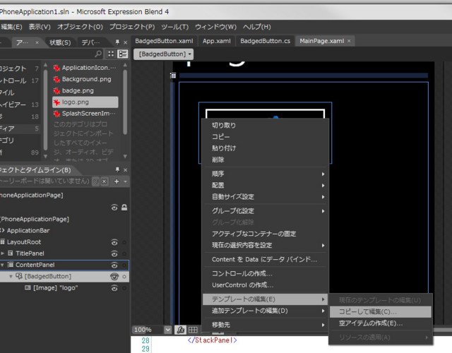
Task: Collapse the [BadgedButton] tree node
Action: click(11, 276)
